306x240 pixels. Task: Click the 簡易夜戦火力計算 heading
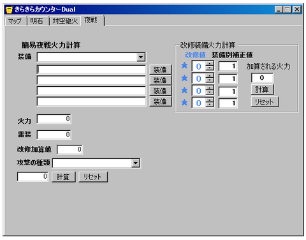51,45
